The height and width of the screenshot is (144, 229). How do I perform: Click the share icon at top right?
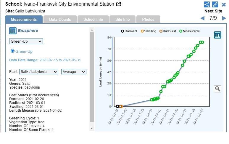click(x=207, y=4)
